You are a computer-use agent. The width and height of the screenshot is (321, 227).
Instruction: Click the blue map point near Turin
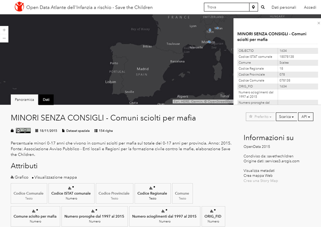coord(210,30)
